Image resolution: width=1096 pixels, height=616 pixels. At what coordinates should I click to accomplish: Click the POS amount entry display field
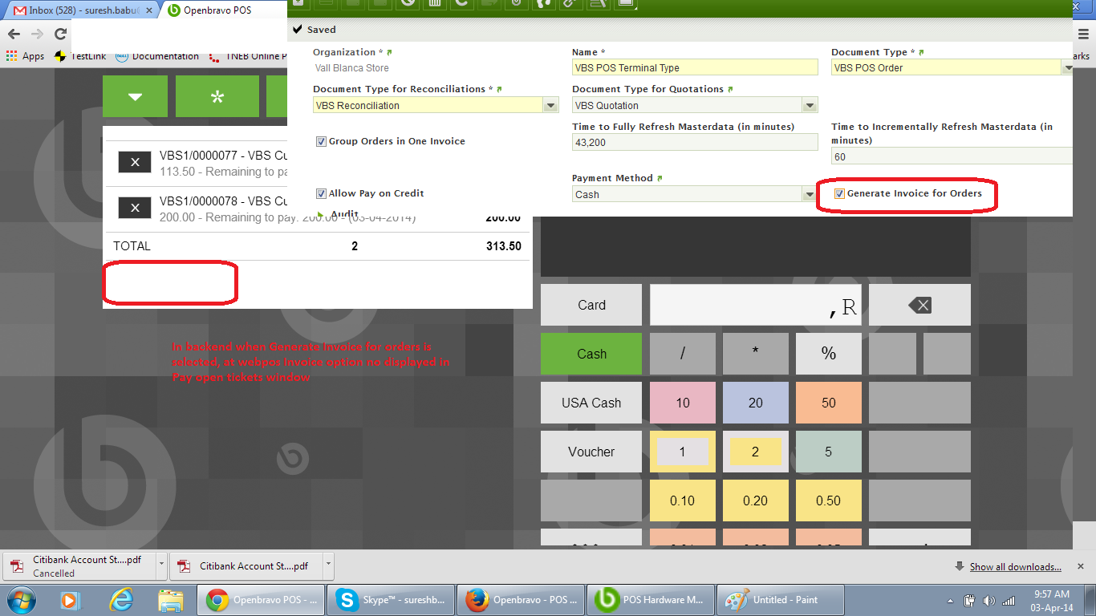click(x=756, y=305)
